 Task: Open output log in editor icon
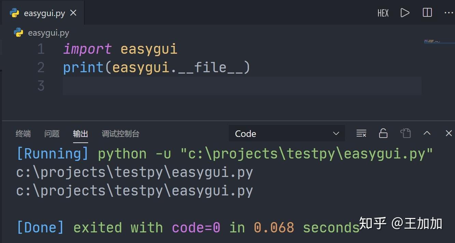pos(405,133)
